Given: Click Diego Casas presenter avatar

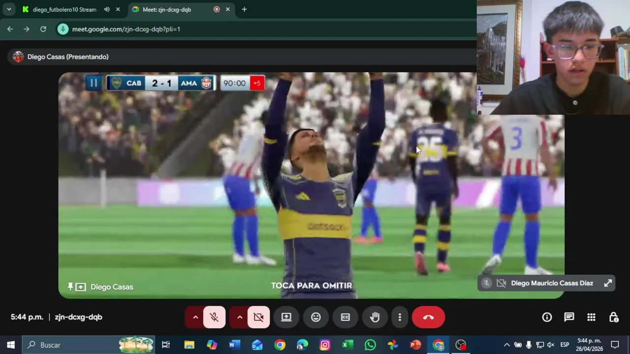Looking at the screenshot, I should point(18,57).
